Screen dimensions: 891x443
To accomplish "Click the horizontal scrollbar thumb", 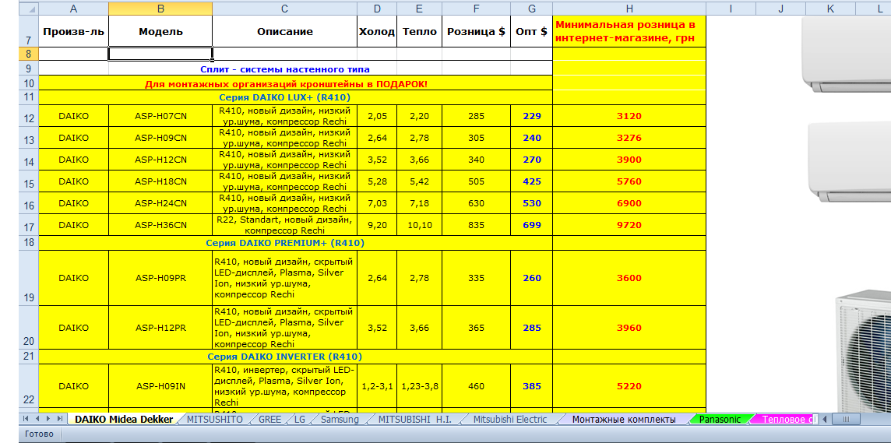I will pyautogui.click(x=847, y=419).
